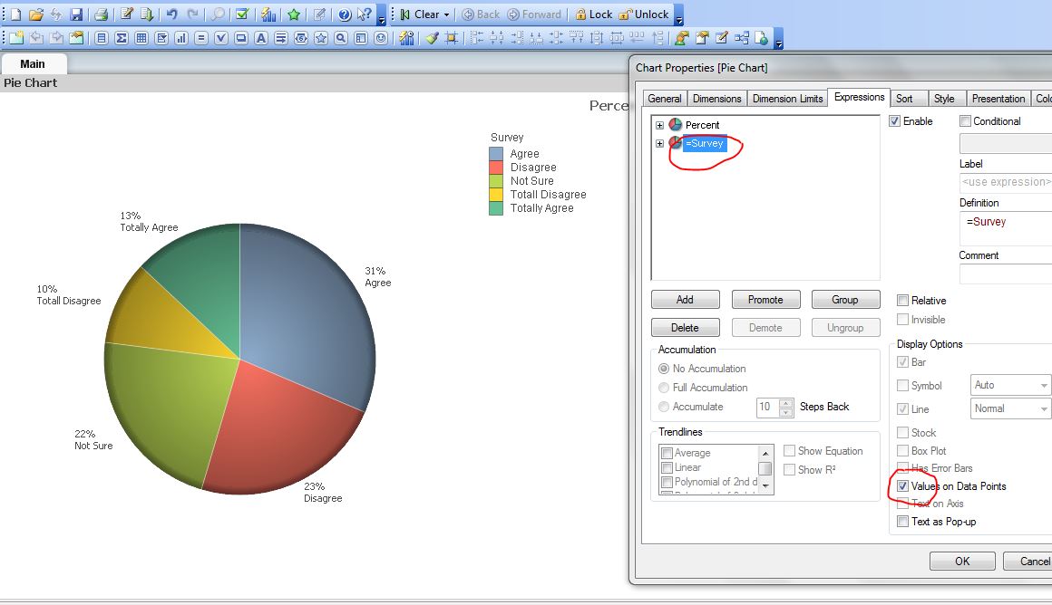Viewport: 1052px width, 605px height.
Task: Click the Save floppy disk icon
Action: click(76, 14)
